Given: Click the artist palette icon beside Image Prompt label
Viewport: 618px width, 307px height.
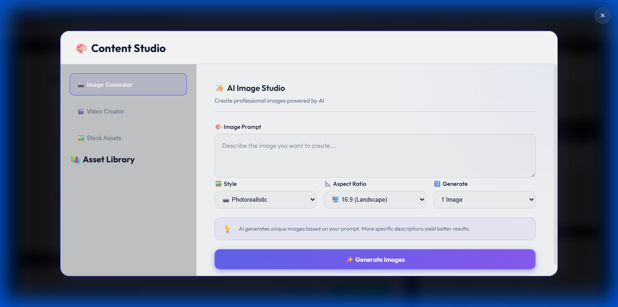Looking at the screenshot, I should pos(218,127).
